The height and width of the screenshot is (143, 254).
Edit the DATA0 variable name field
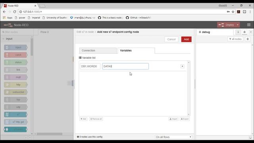[x=125, y=66]
